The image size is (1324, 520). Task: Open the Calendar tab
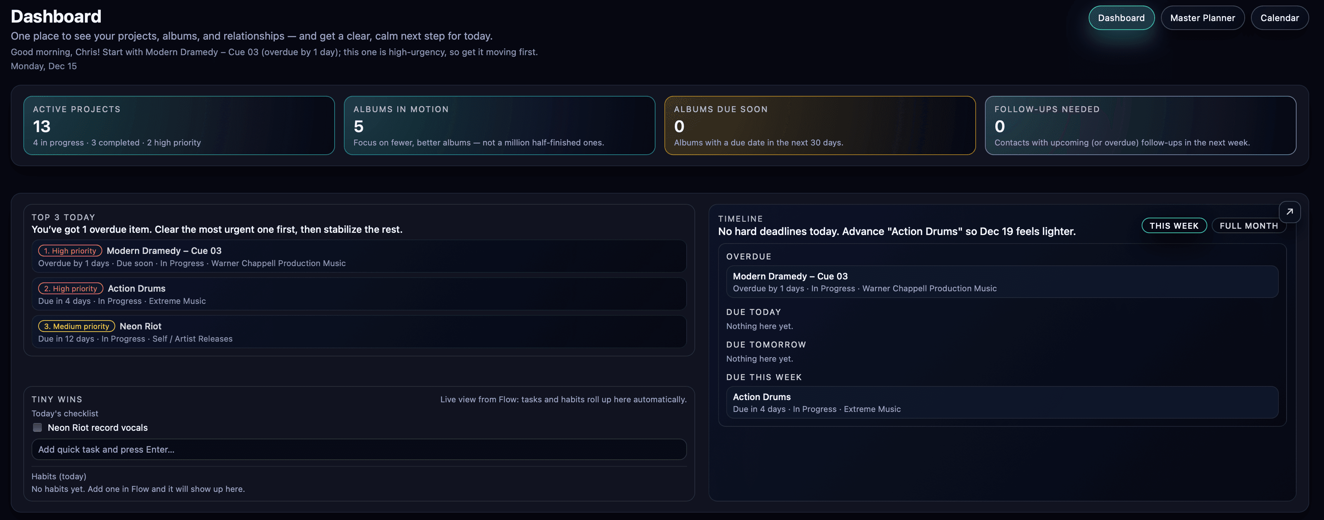tap(1280, 17)
